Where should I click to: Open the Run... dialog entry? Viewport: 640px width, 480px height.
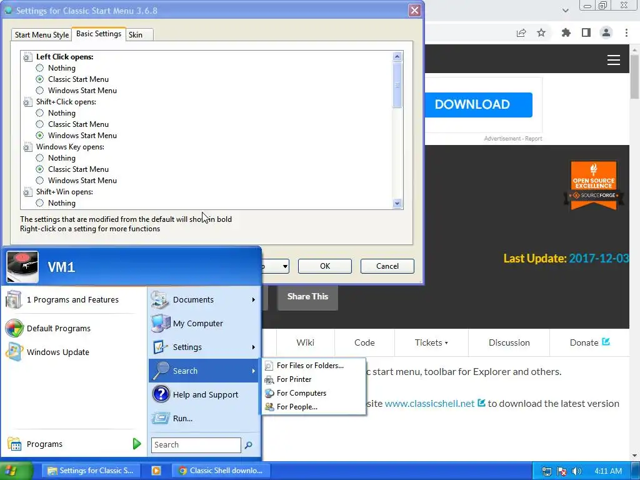coord(204,418)
